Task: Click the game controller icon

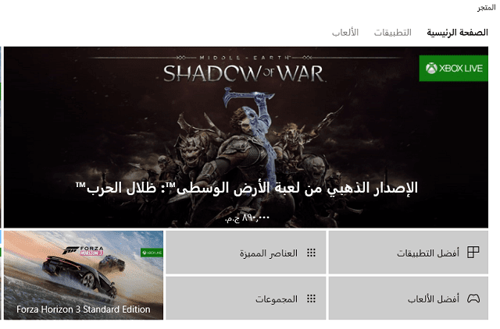Action: point(473,299)
